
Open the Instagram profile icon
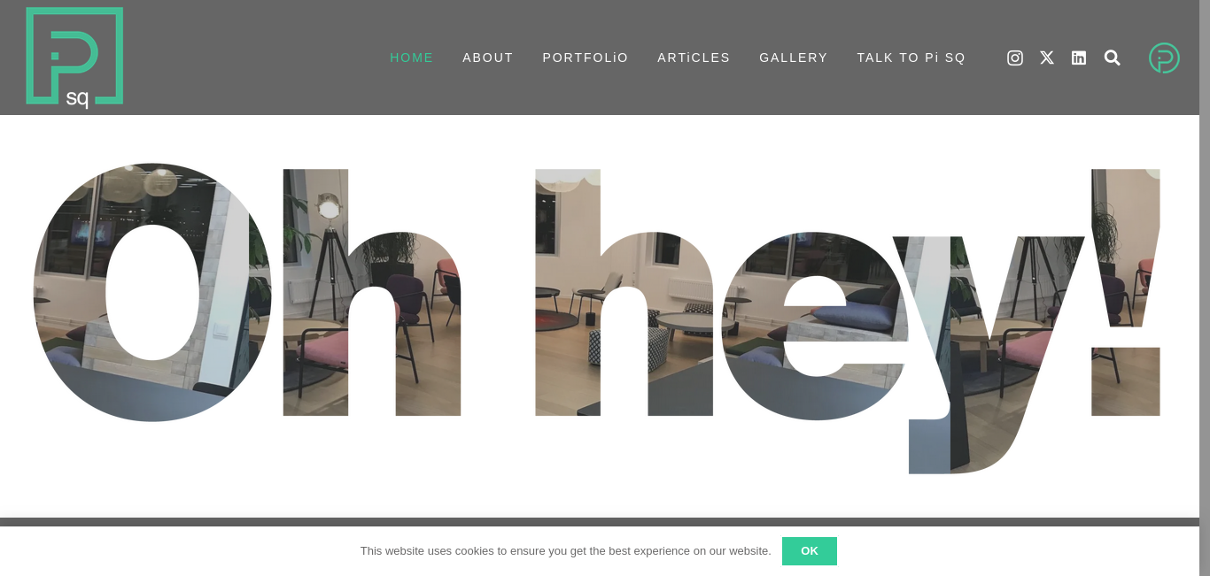(x=1015, y=58)
